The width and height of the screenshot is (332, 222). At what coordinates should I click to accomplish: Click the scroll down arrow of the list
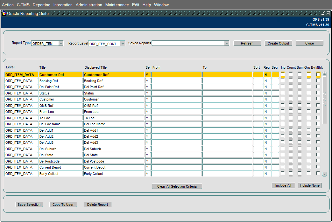(x=324, y=174)
